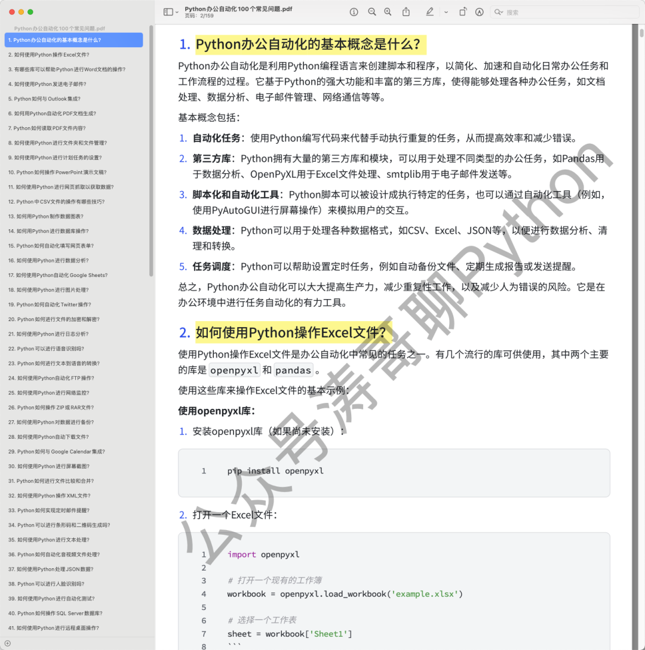Jump to item 10 操作PowerPoint演示文稿

coord(74,172)
